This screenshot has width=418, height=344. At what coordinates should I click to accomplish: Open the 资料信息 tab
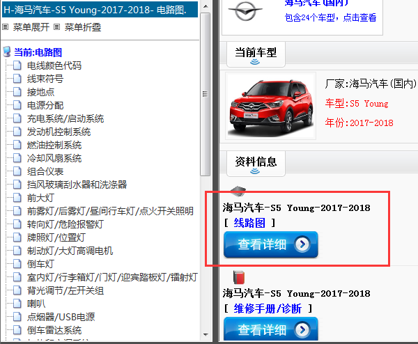coord(256,164)
